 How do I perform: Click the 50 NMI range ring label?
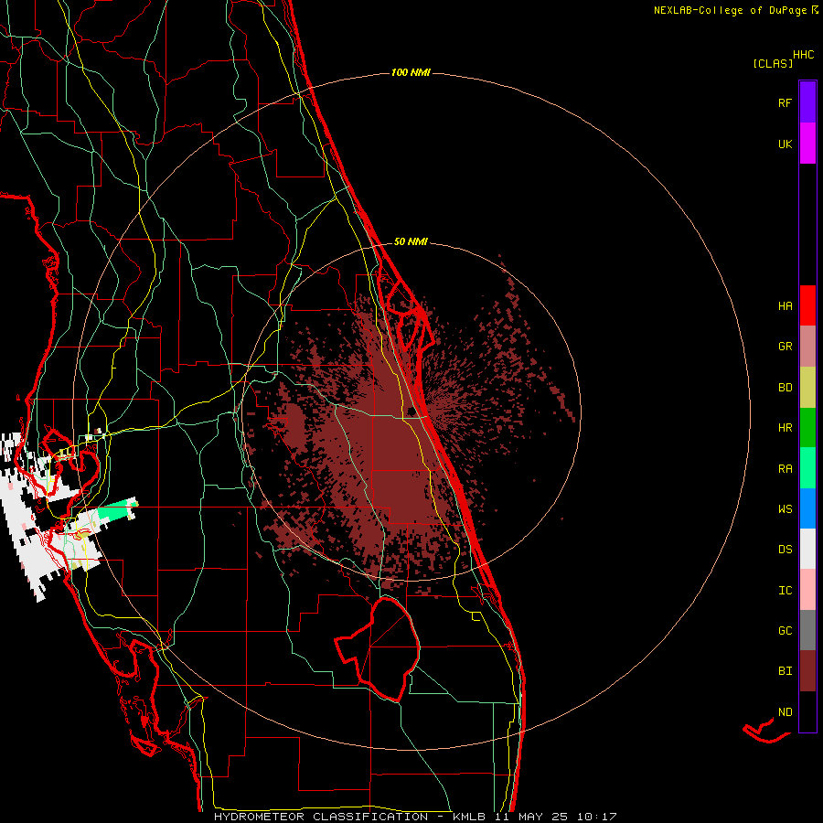coord(411,241)
